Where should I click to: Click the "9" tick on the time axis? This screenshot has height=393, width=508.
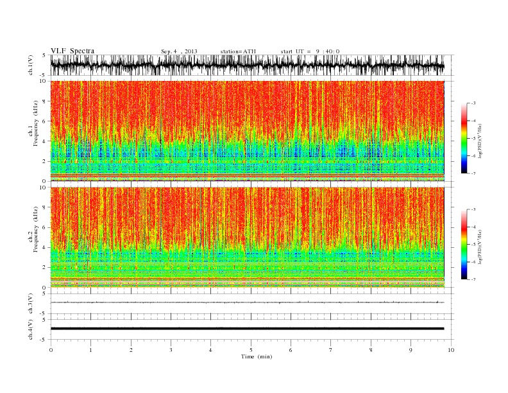click(x=411, y=350)
